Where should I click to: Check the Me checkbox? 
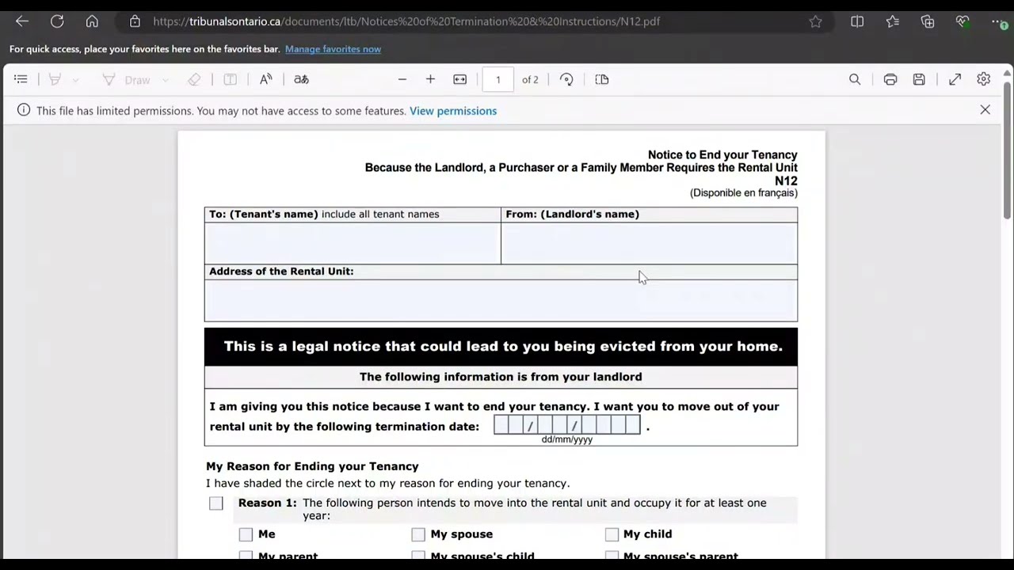[x=246, y=534]
